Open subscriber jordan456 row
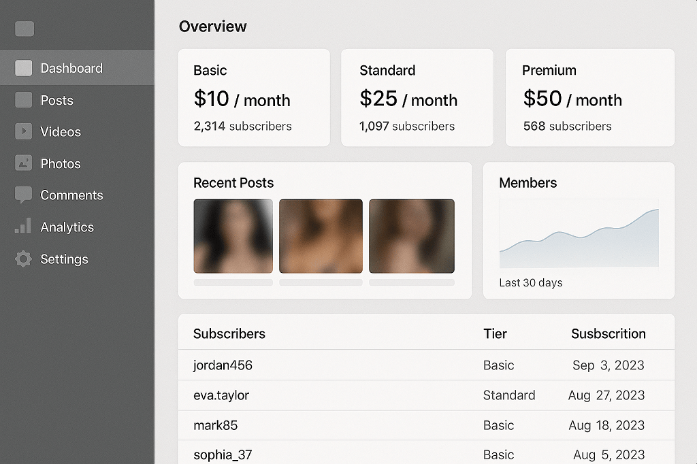697x464 pixels. click(x=426, y=365)
